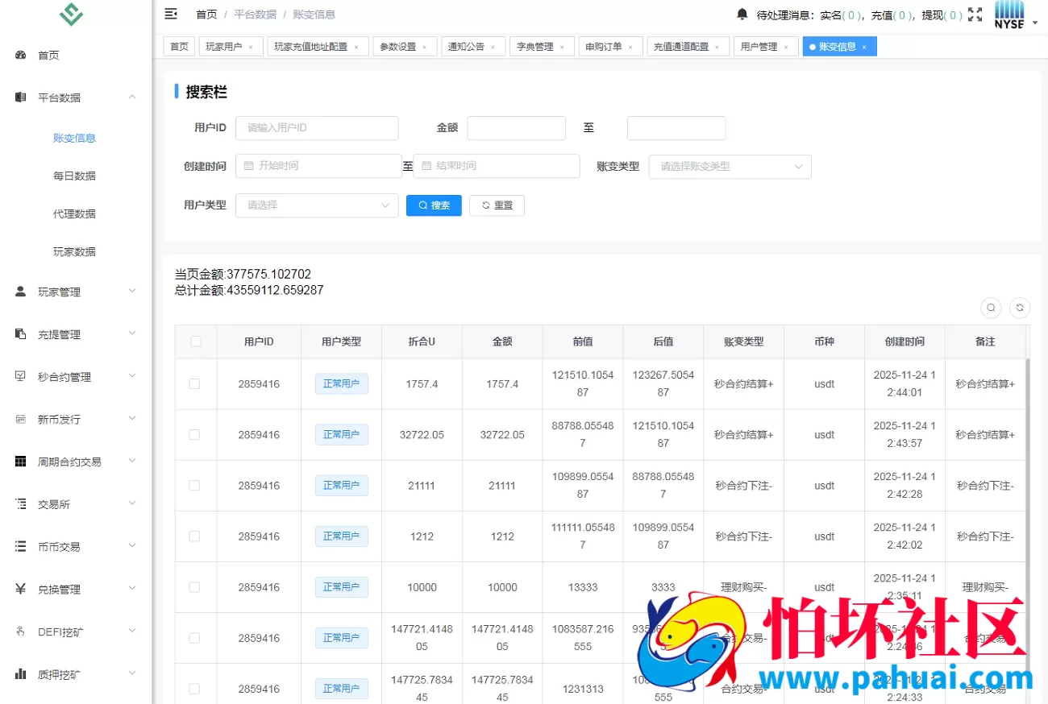The height and width of the screenshot is (704, 1048).
Task: Open the 开始时间 date picker
Action: click(x=318, y=166)
